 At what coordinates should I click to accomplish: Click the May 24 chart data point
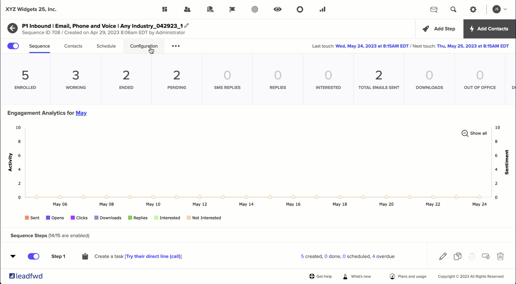479,197
